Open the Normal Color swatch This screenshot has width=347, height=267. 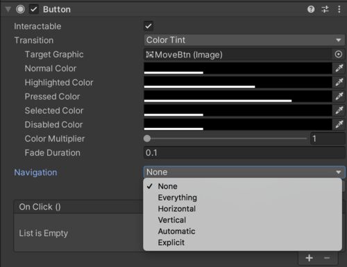click(238, 68)
